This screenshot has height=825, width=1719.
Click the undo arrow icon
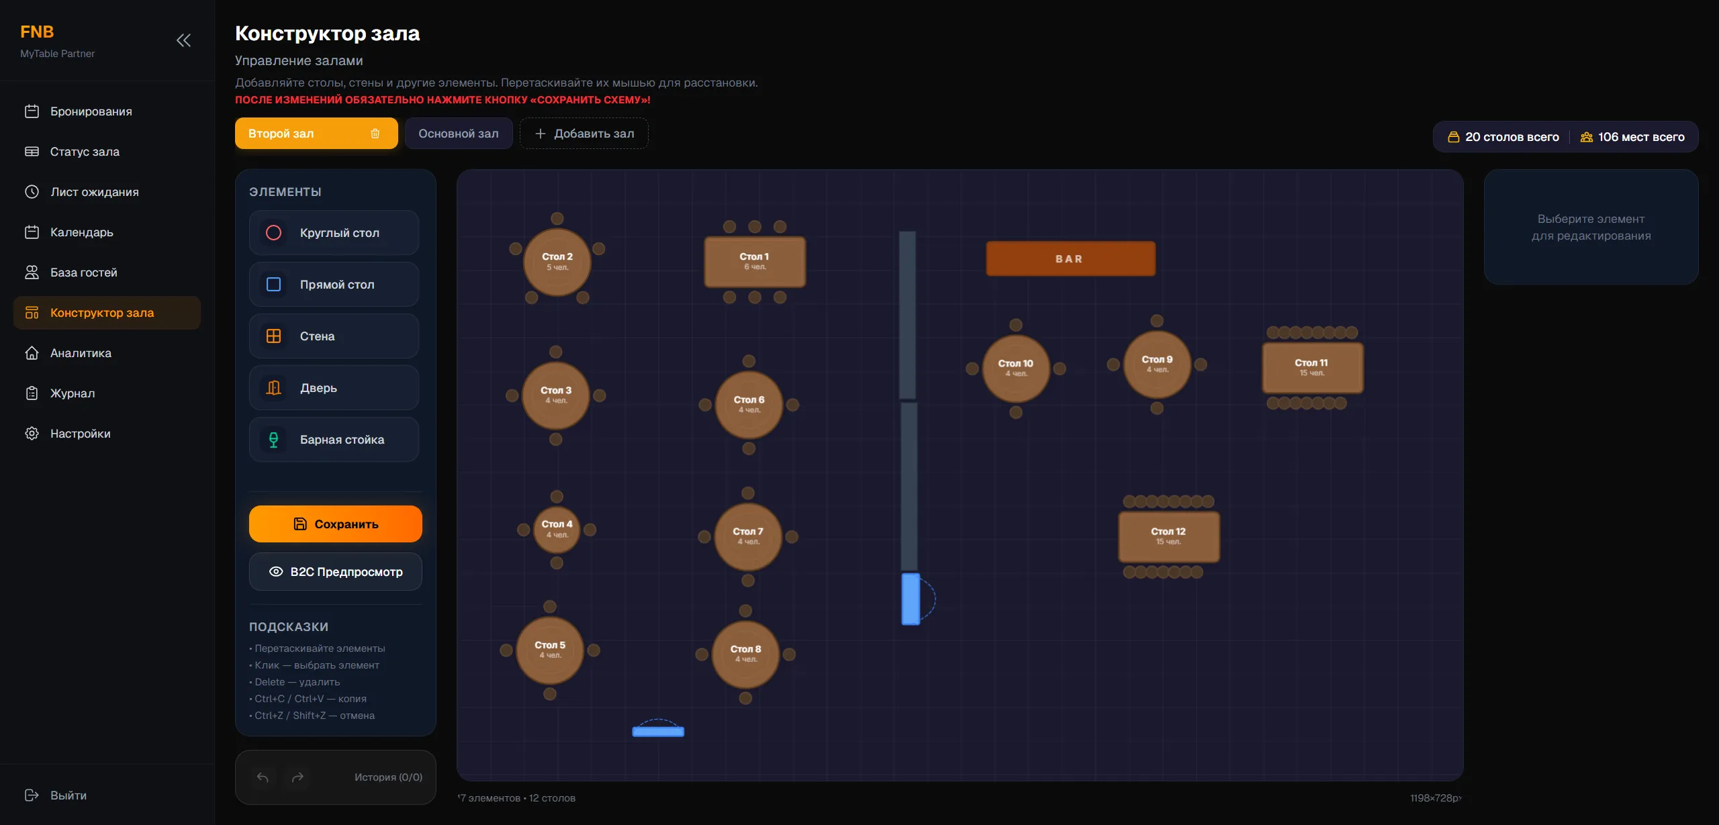(263, 777)
